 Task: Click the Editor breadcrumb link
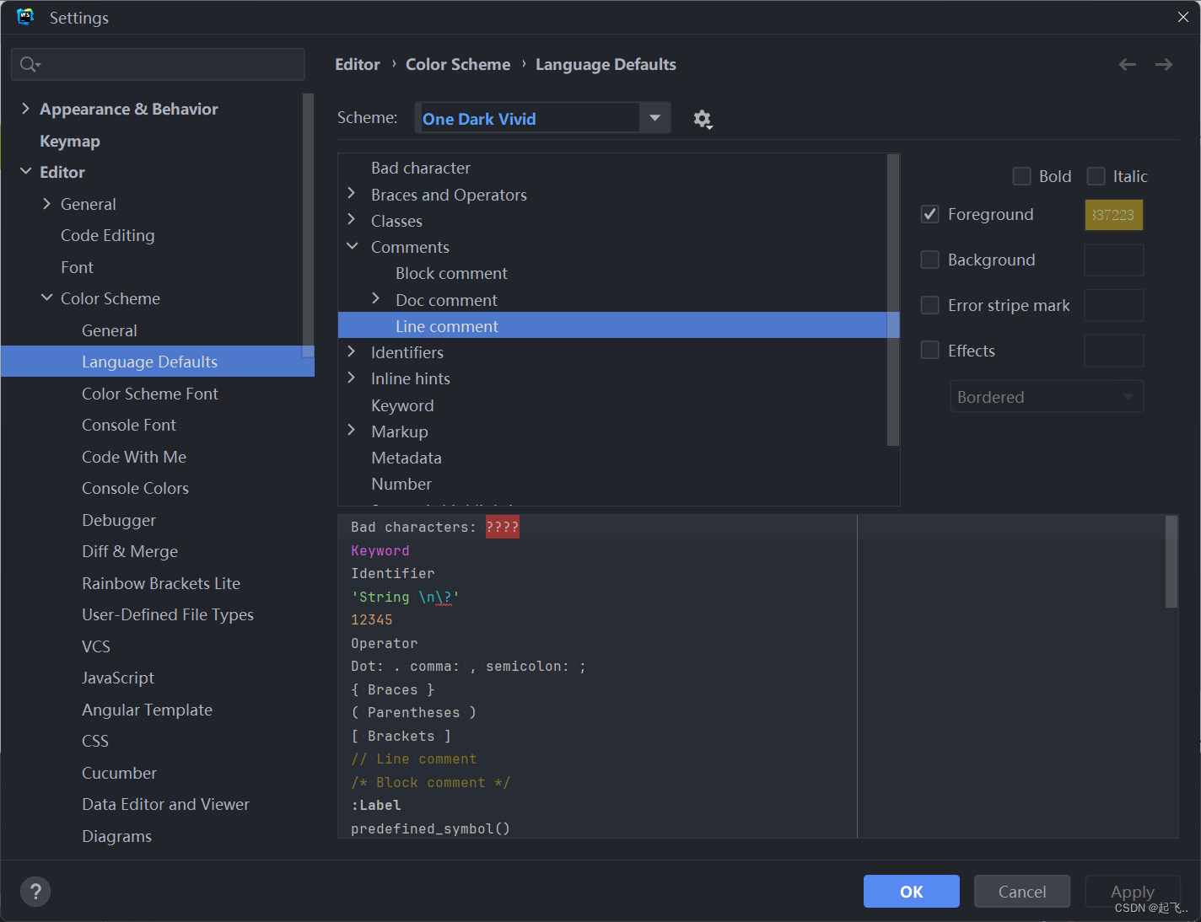coord(358,64)
